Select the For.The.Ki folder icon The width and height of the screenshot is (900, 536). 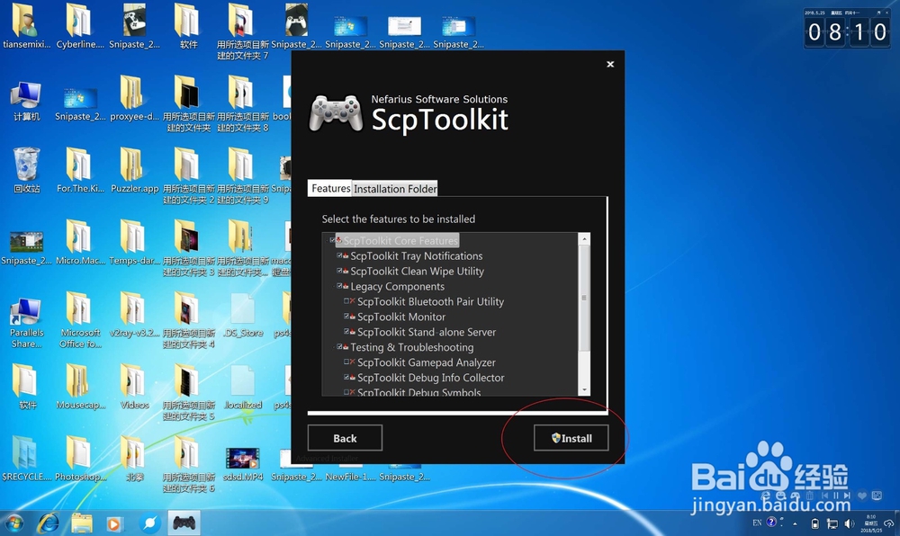tap(80, 171)
